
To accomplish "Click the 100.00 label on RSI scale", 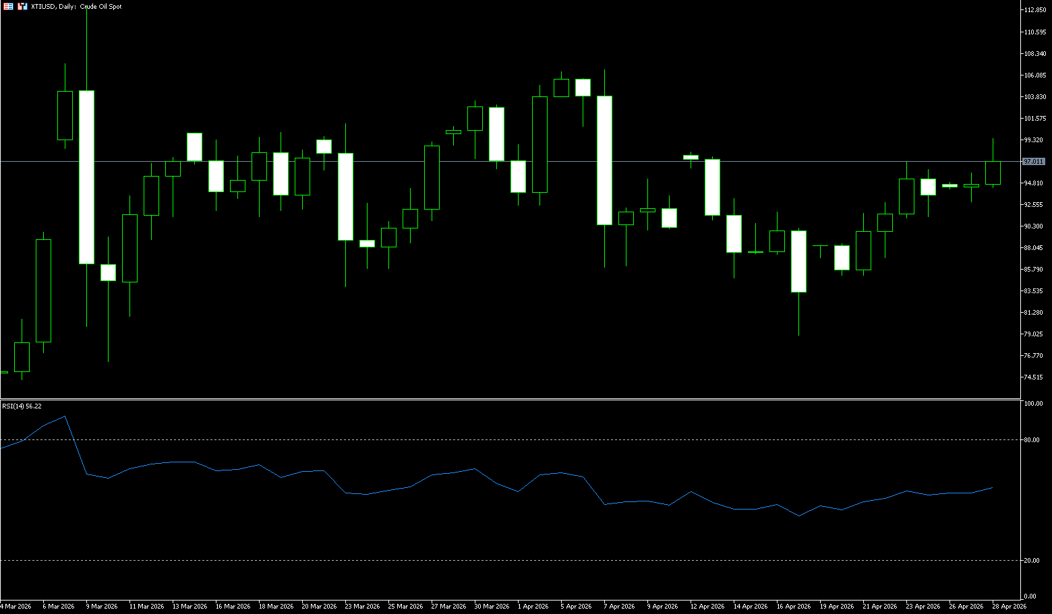I will 1033,404.
